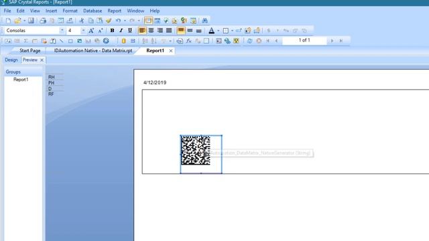Click the Borders icon
Viewport: 429px width, 241px height.
pyautogui.click(x=226, y=30)
